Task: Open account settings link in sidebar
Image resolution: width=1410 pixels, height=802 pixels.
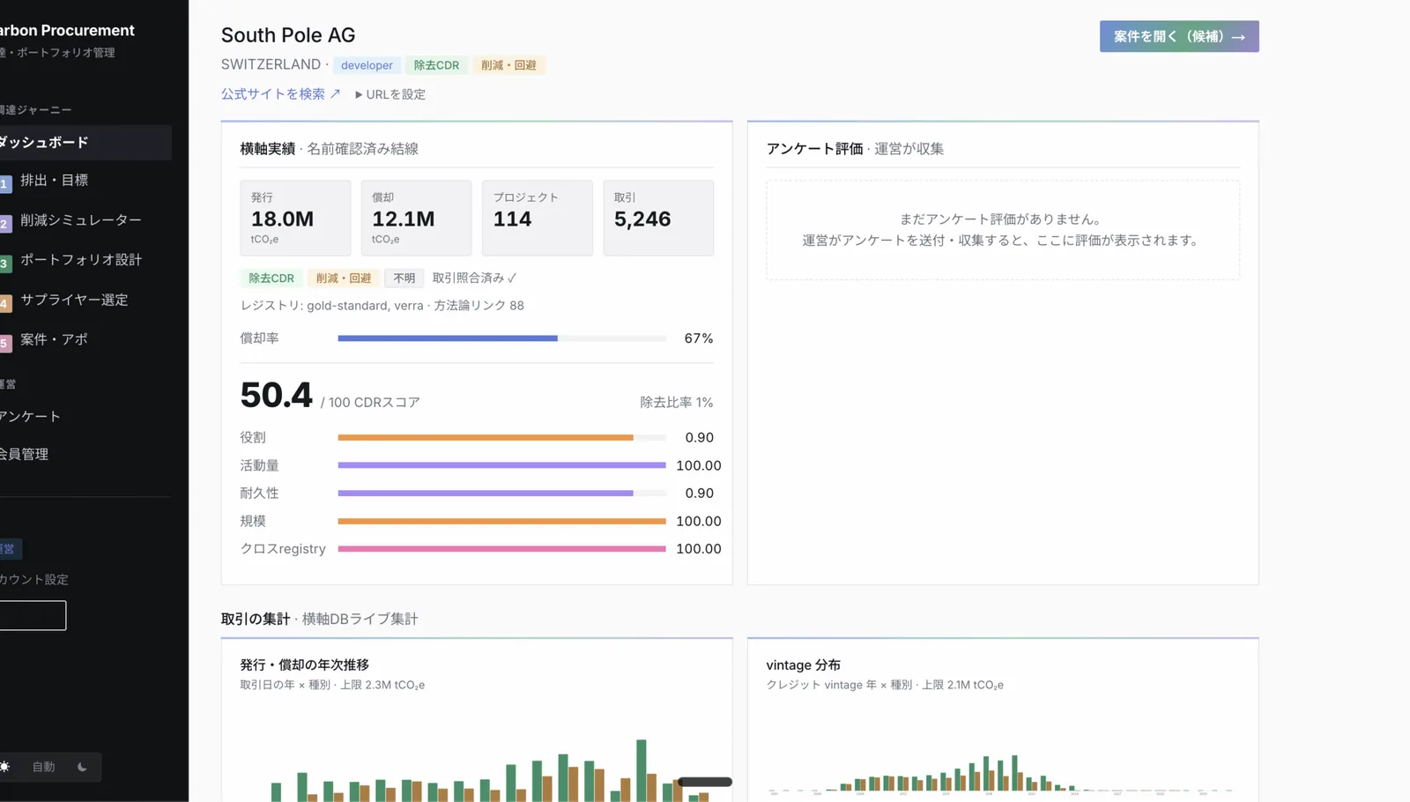Action: (34, 579)
